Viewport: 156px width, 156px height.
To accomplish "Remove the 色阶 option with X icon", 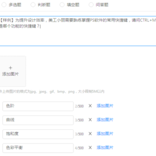I will (90, 106).
